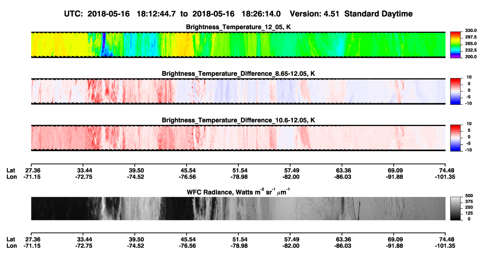Image resolution: width=495 pixels, height=254 pixels.
Task: Click the WFC Radiance grayscale color bar
Action: 455,208
